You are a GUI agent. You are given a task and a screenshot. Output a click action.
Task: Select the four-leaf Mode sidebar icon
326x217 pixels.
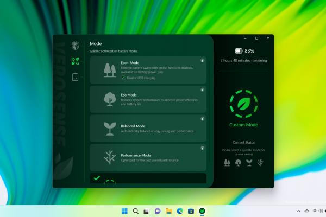[x=75, y=61]
